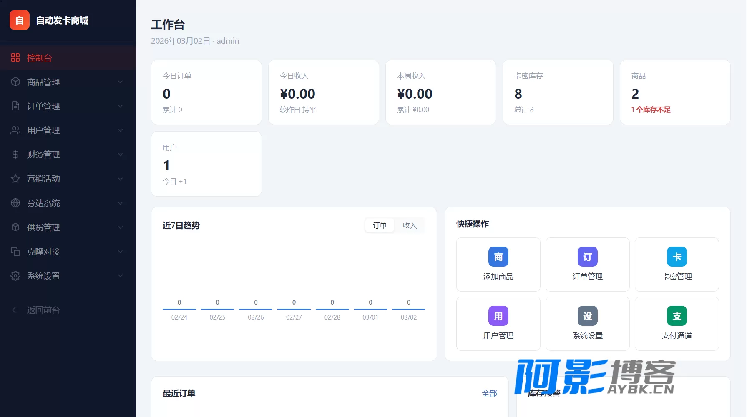Click the 订单管理 document icon
Viewport: 747px width, 417px height.
click(15, 106)
